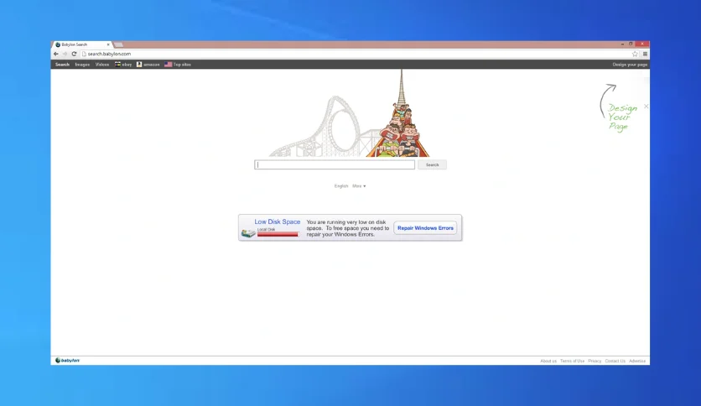Switch to Videos in the dark toolbar
The height and width of the screenshot is (406, 701).
click(102, 65)
